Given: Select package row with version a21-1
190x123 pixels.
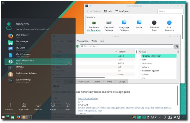Looking at the screenshot, I should pyautogui.click(x=94, y=60).
